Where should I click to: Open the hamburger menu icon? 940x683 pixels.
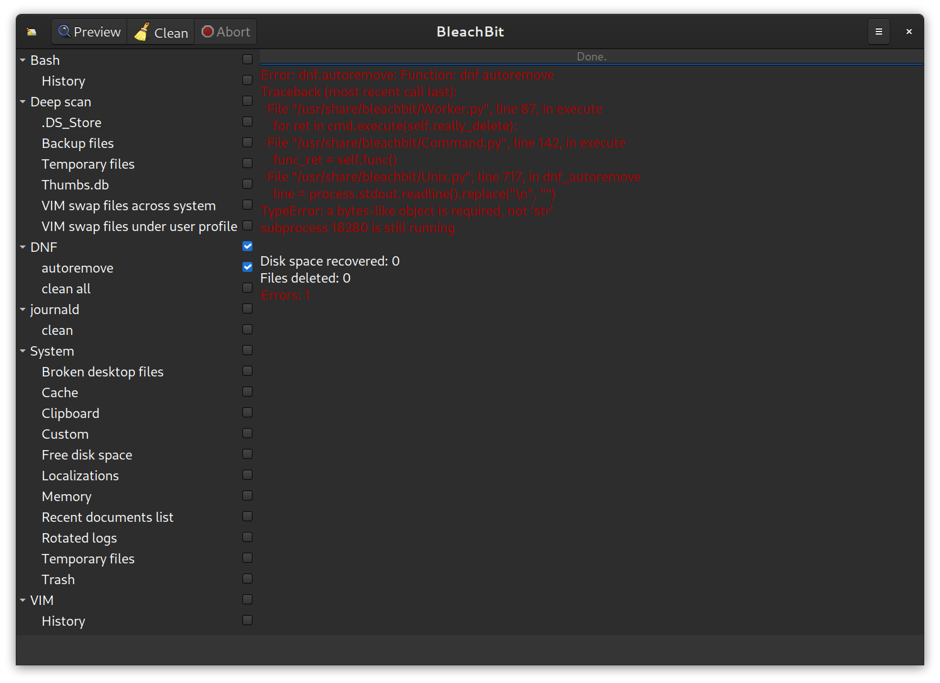(879, 31)
